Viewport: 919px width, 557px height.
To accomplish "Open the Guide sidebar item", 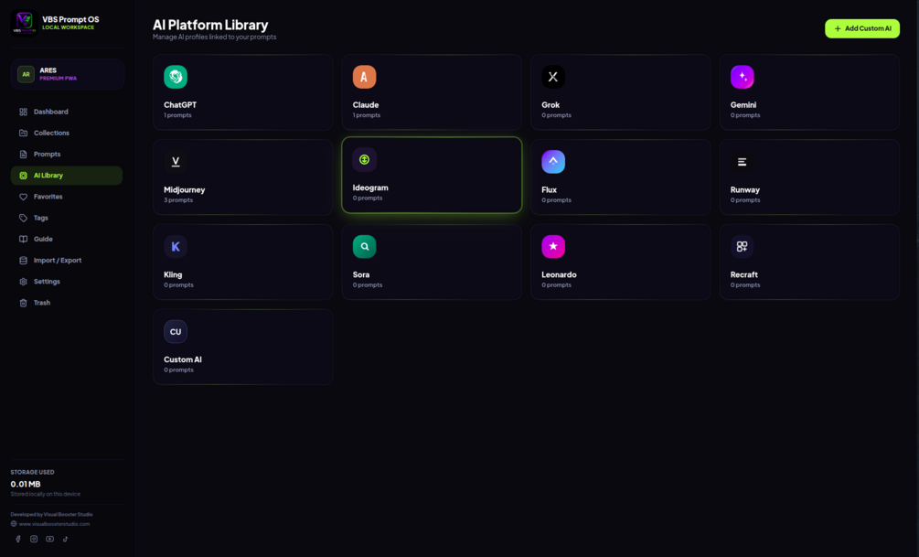I will tap(66, 240).
